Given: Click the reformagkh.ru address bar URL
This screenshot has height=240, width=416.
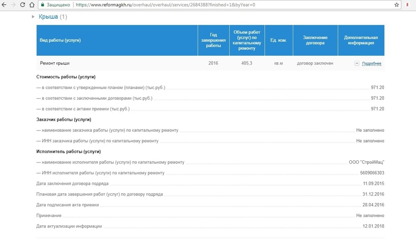Looking at the screenshot, I should [165, 4].
